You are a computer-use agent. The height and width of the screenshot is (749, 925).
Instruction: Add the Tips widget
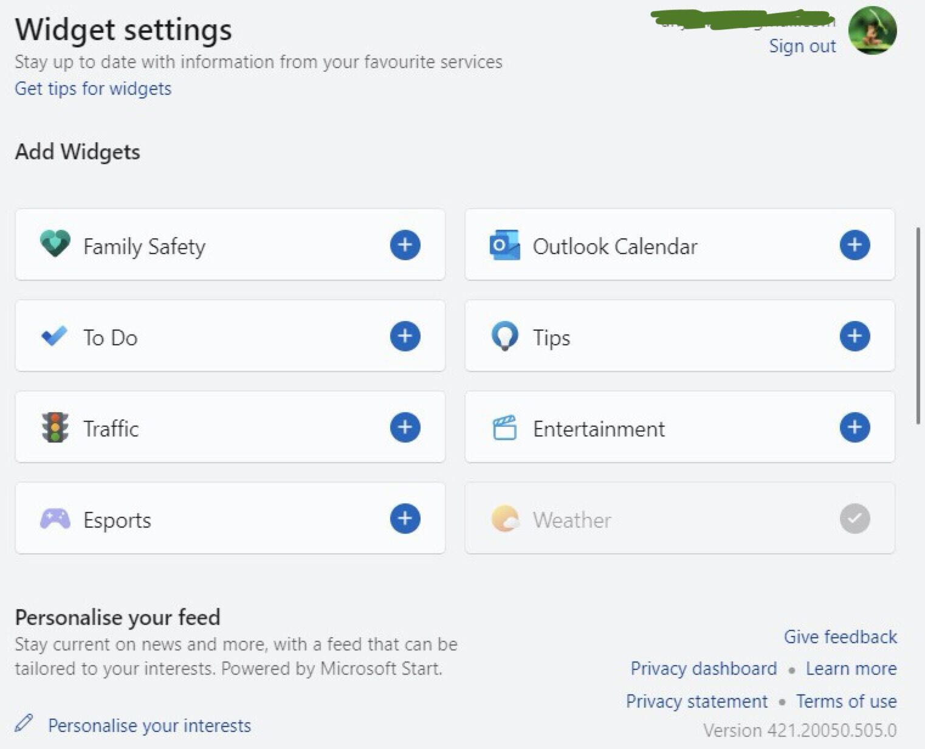[x=855, y=336]
